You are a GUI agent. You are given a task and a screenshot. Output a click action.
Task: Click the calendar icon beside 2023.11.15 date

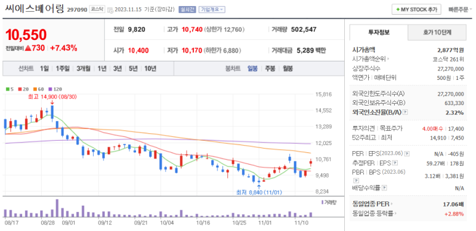pyautogui.click(x=110, y=10)
